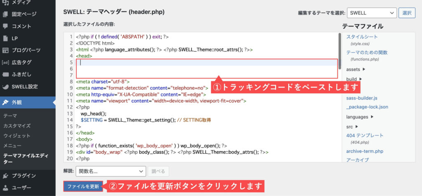Click the Media menu icon in sidebar
Screen dimensions: 422x196
coord(5,2)
